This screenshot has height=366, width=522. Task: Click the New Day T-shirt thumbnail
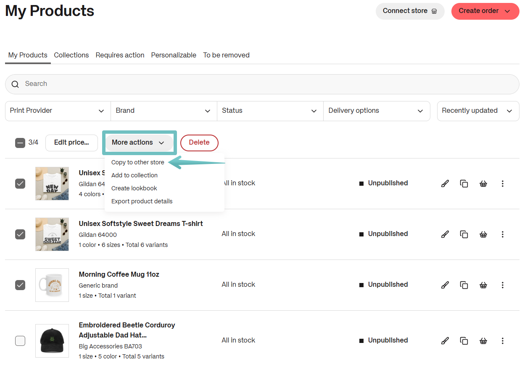(52, 184)
